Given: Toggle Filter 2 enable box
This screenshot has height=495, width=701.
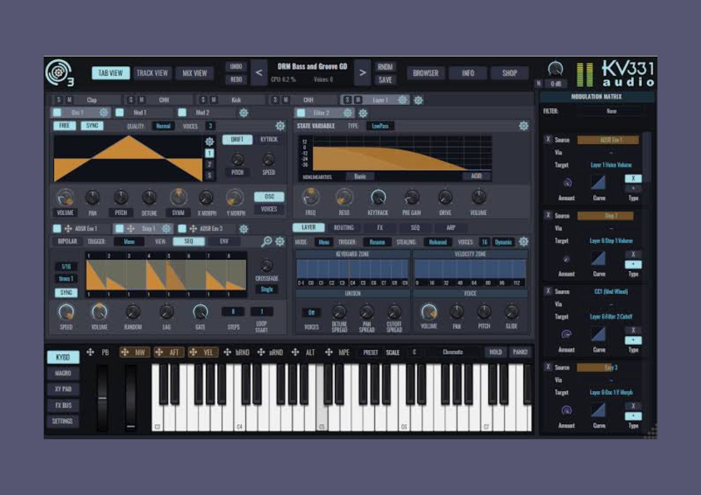Looking at the screenshot, I should [x=301, y=113].
